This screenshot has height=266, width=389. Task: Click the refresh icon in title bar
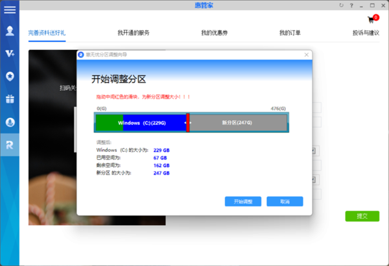342,5
